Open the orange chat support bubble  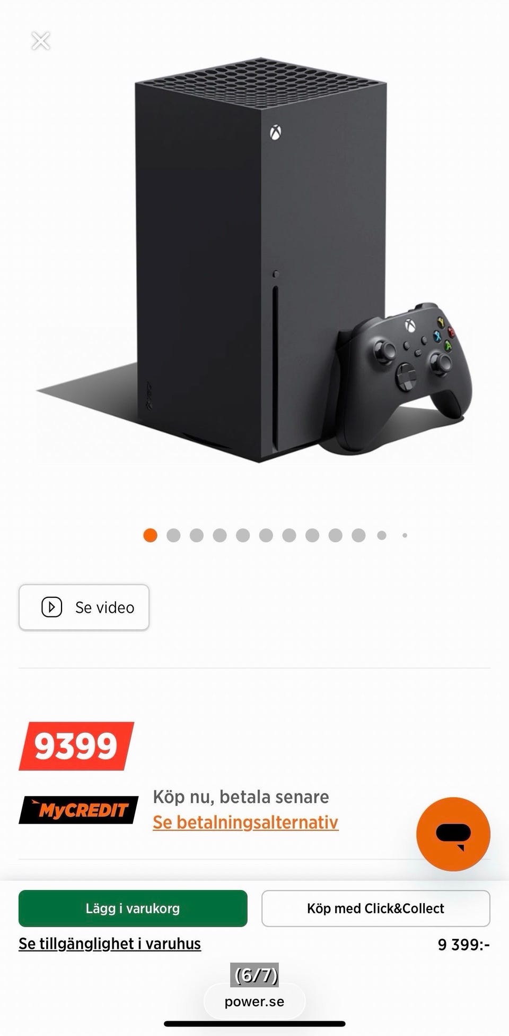(453, 834)
